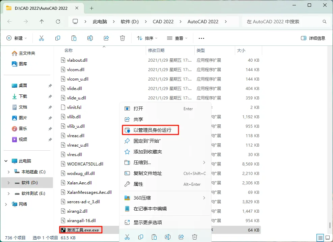The width and height of the screenshot is (333, 242).
Task: Expand the chevron after 此电脑 breadcrumb
Action: tap(114, 22)
